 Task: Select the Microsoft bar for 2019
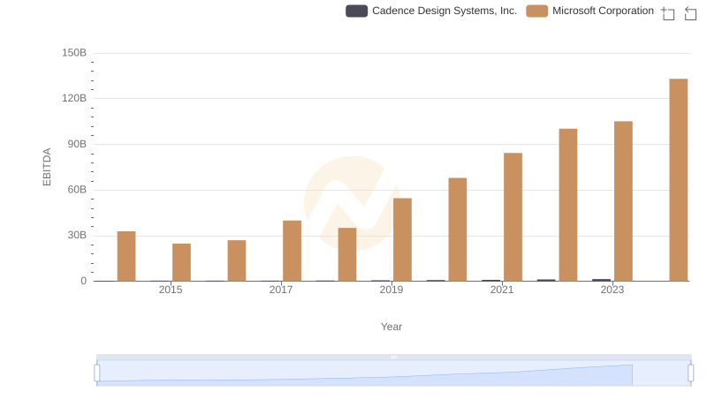(402, 239)
